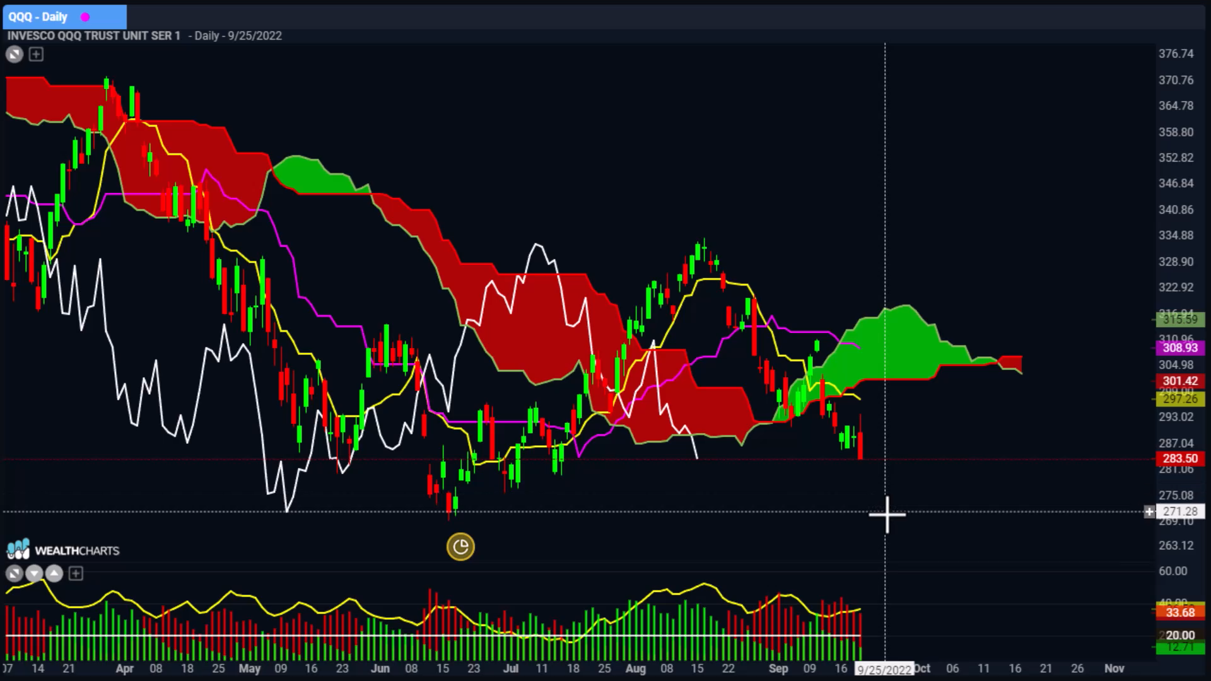
Task: Click the 263.12 price axis label
Action: tap(1176, 546)
